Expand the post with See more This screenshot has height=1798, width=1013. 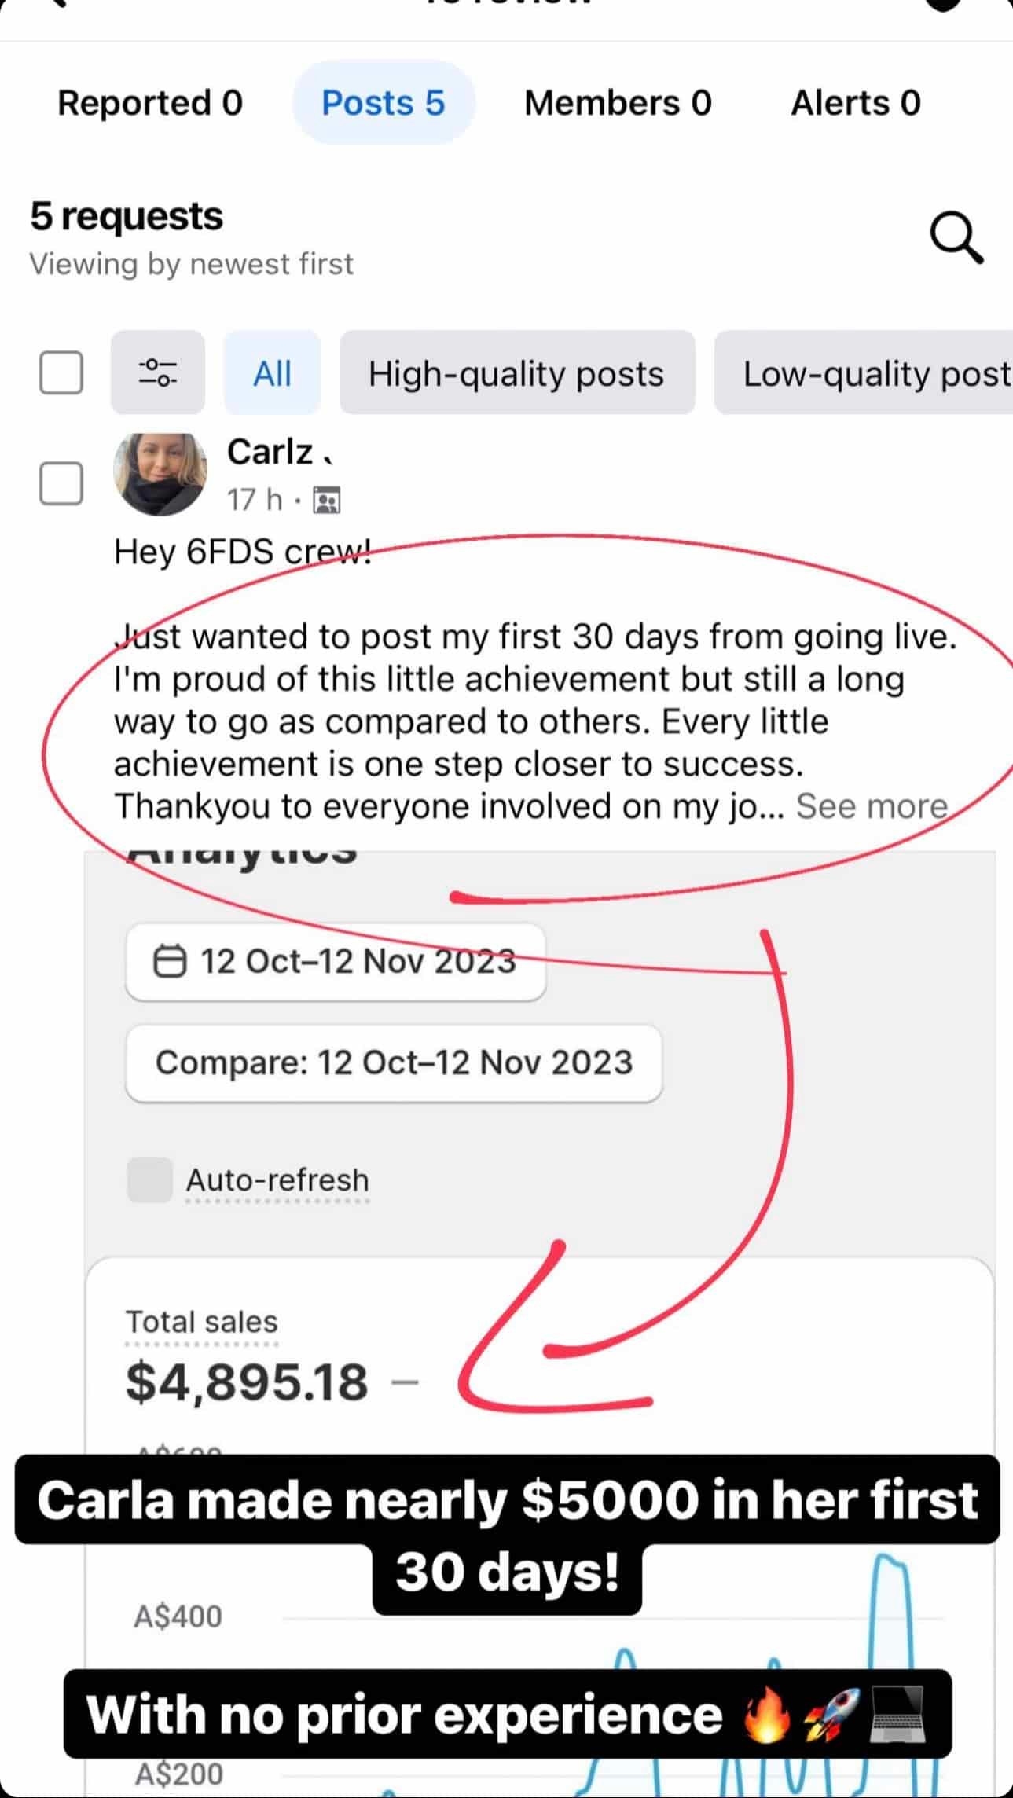coord(872,806)
